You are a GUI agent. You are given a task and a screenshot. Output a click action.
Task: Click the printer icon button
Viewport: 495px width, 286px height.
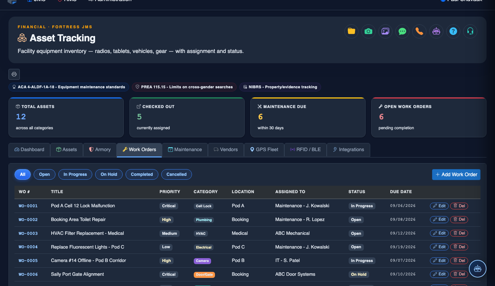click(x=14, y=74)
